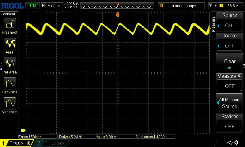Select the Variance measurement icon
The height and width of the screenshot is (147, 245).
pyautogui.click(x=10, y=103)
